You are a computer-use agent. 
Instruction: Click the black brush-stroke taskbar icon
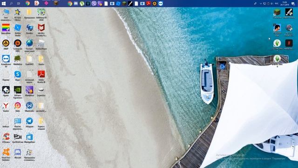[x=130, y=3]
